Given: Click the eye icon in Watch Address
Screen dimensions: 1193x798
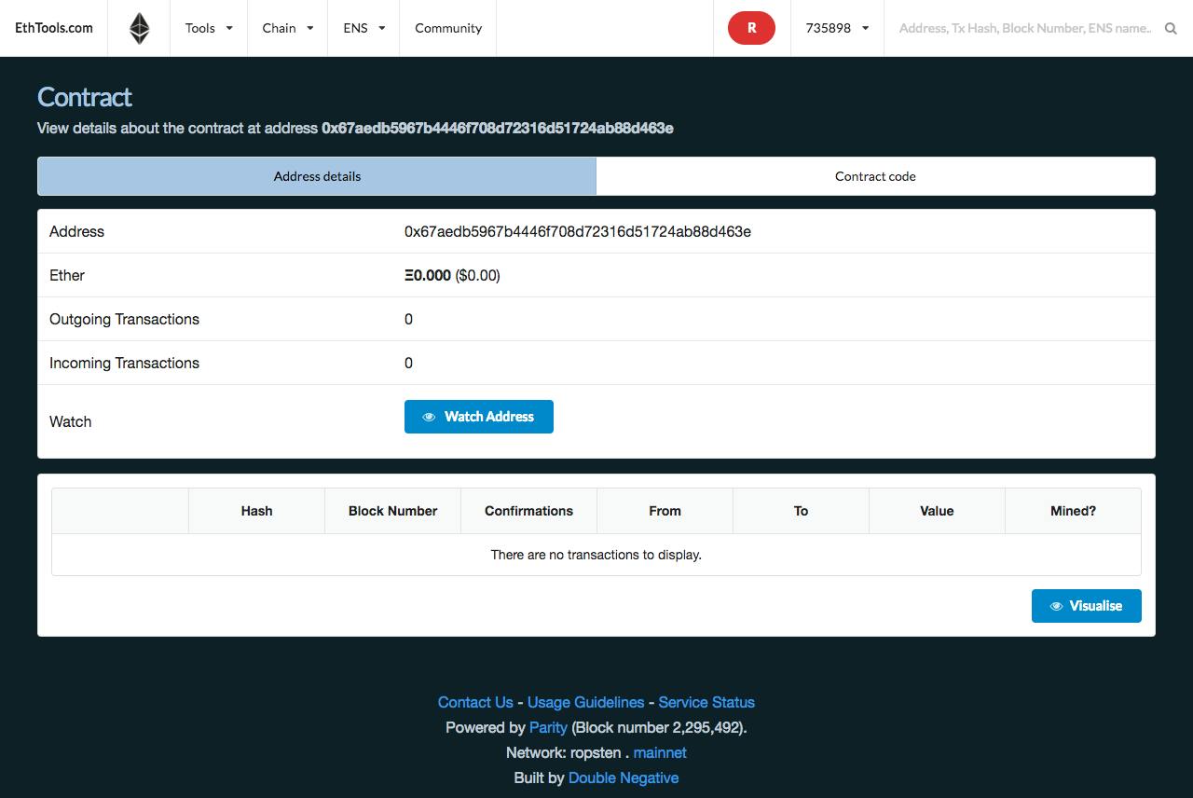Looking at the screenshot, I should [429, 417].
